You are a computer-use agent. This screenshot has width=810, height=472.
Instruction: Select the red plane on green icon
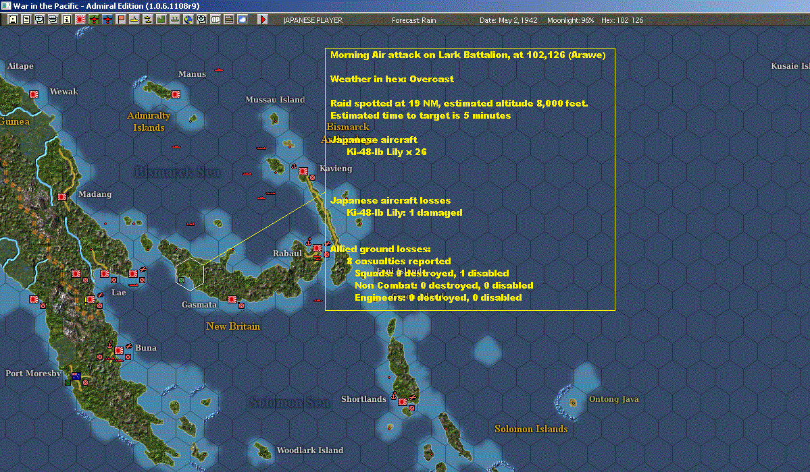click(x=93, y=20)
